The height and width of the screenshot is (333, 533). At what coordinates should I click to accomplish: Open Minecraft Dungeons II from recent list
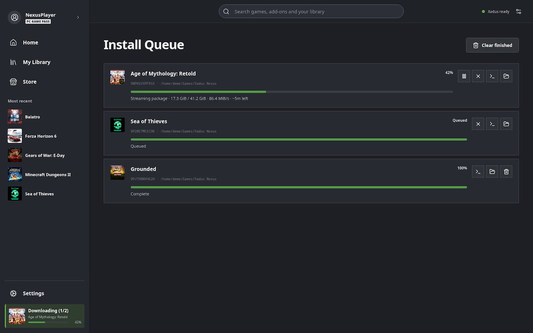click(x=44, y=174)
